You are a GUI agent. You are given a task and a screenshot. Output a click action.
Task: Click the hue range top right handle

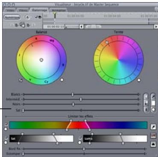(85, 121)
